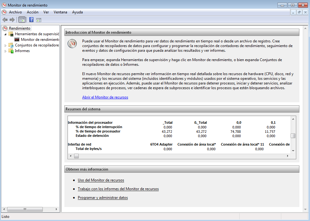Open Programar y administrar datos link
The width and height of the screenshot is (310, 221).
pos(103,198)
